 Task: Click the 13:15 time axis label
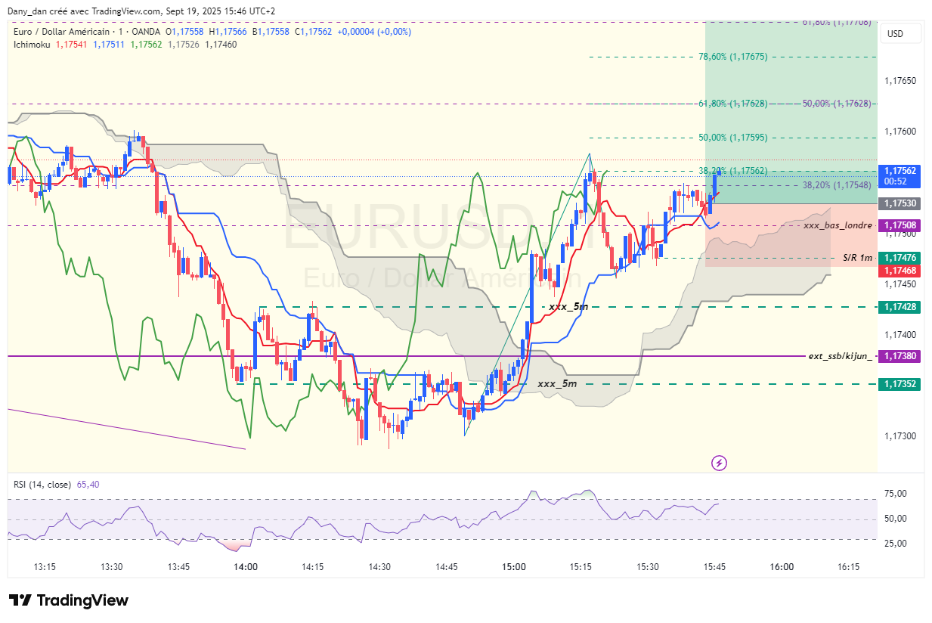tap(45, 567)
